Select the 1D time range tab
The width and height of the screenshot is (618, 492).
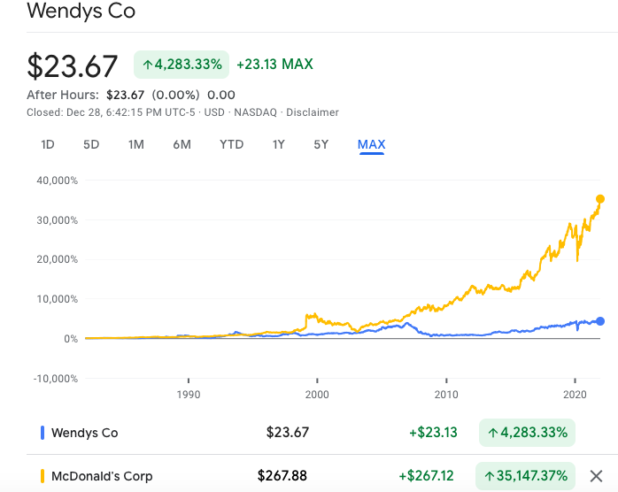[48, 144]
